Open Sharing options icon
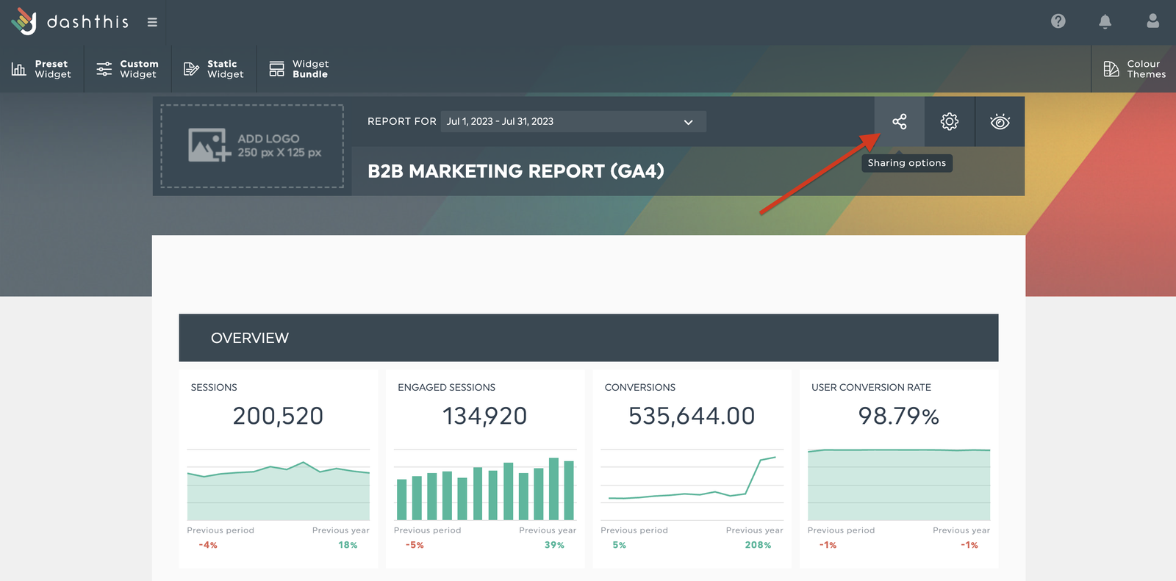 pyautogui.click(x=899, y=121)
